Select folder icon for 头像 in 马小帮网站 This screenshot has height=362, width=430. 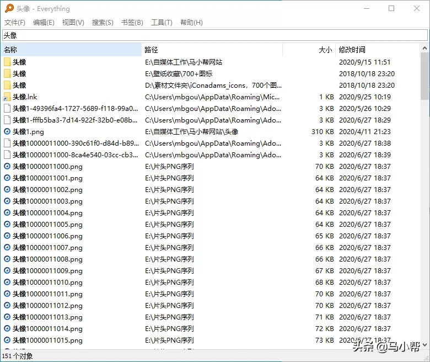[x=7, y=62]
